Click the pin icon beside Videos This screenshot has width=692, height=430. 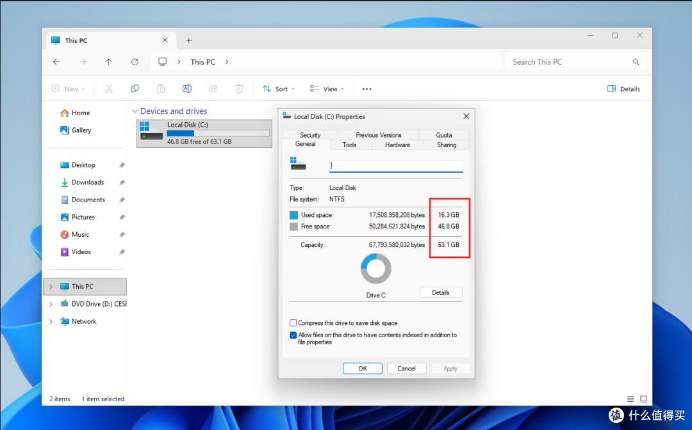(x=122, y=252)
